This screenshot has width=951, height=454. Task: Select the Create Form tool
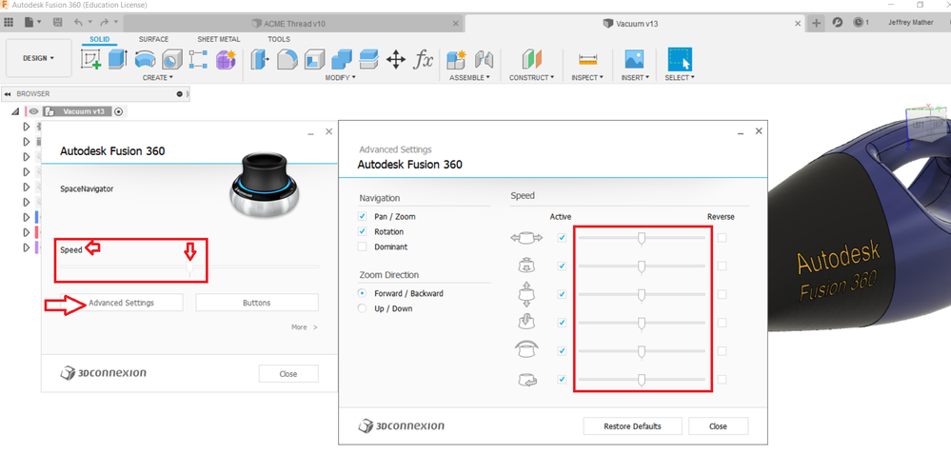click(x=226, y=59)
